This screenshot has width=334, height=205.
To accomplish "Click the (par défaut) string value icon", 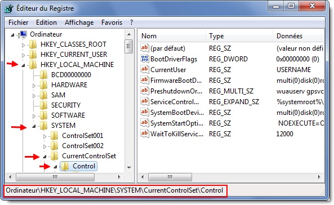I will pos(144,48).
